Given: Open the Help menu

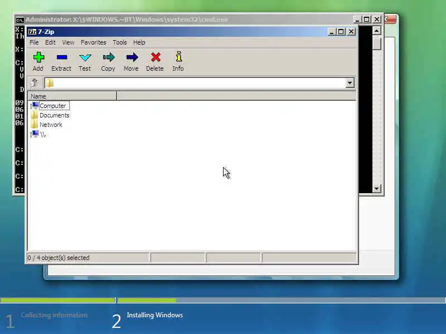Looking at the screenshot, I should 139,42.
